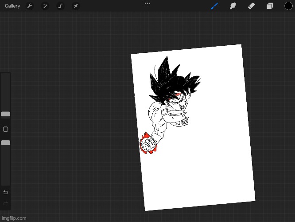The width and height of the screenshot is (295, 222).
Task: Click the imgflip.com watermark
Action: [x=13, y=218]
